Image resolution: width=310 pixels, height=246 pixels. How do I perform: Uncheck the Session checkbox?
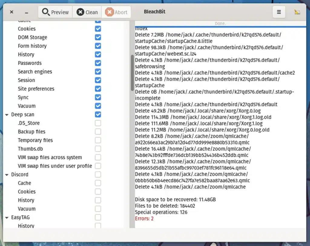point(98,80)
